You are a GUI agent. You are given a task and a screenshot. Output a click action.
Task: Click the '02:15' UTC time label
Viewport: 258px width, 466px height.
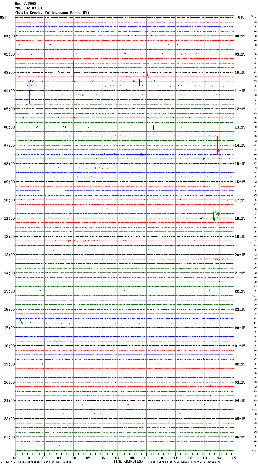click(x=240, y=364)
